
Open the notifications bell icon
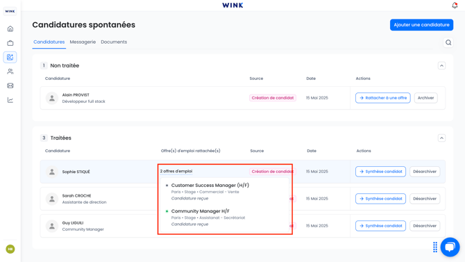tap(455, 5)
